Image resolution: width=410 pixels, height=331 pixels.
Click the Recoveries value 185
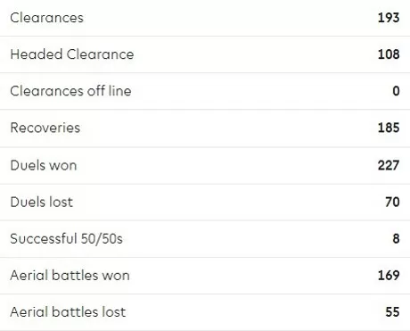tap(389, 128)
